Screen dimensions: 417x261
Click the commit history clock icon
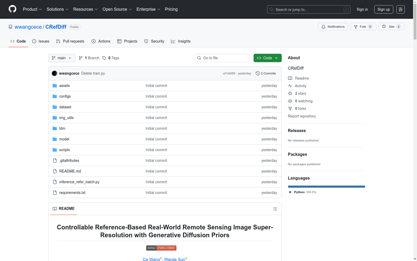(x=257, y=73)
